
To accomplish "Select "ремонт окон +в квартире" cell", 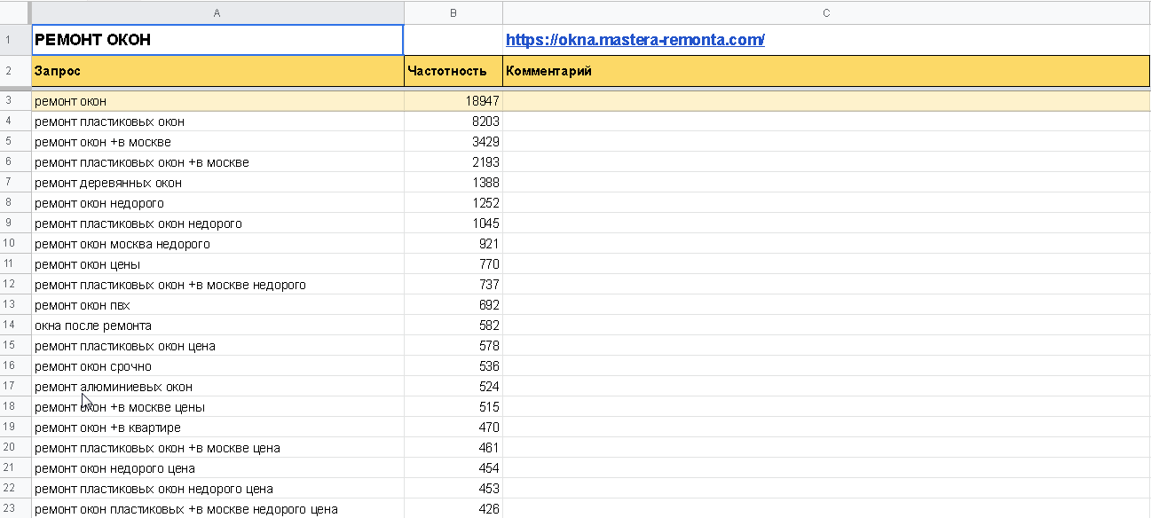I will point(217,428).
